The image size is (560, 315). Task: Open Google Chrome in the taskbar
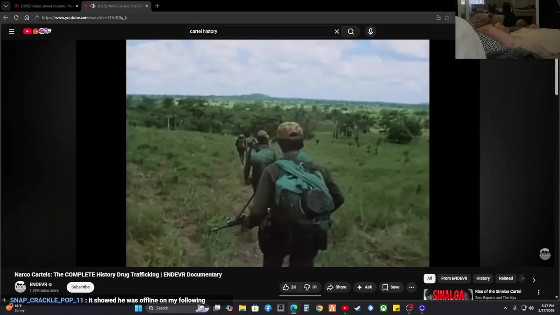pos(319,308)
